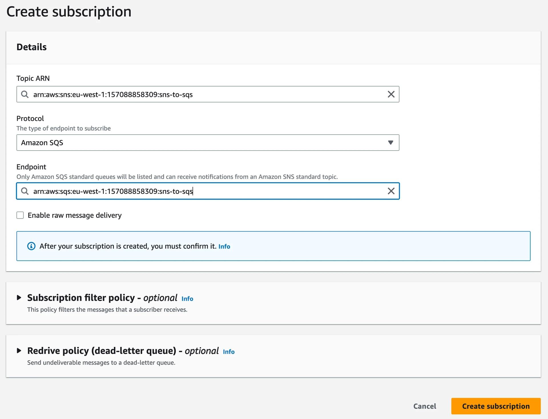Screen dimensions: 548x419
Task: Click the search icon in Endpoint field
Action: (25, 191)
